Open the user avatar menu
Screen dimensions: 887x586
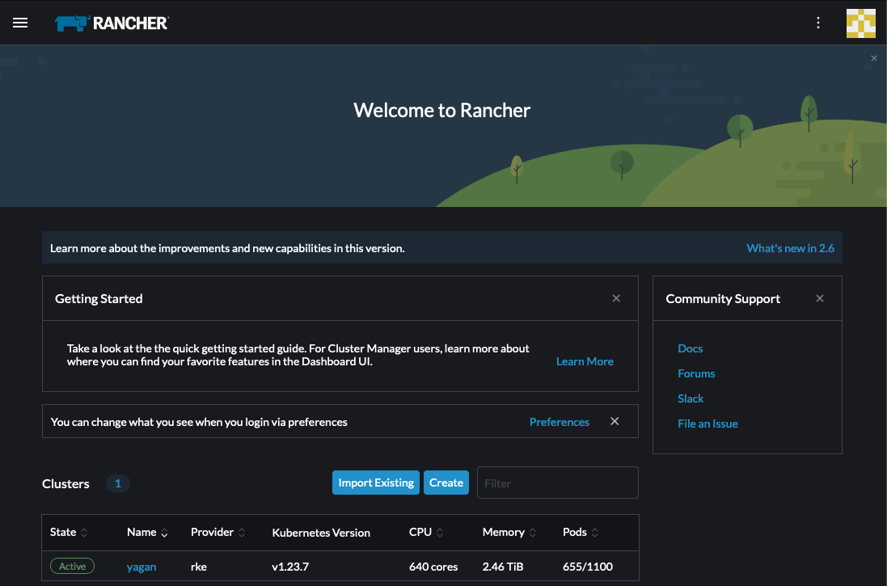click(860, 23)
